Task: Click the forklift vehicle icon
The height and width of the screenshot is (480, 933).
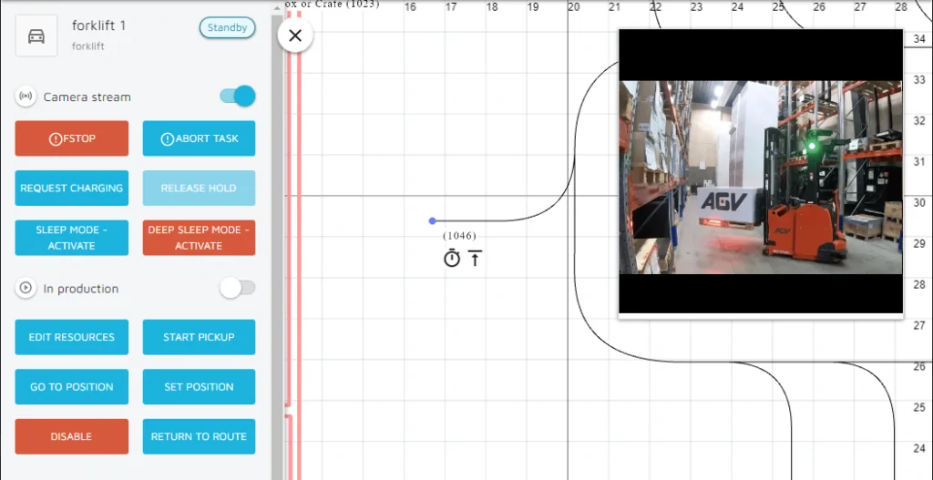Action: tap(36, 36)
